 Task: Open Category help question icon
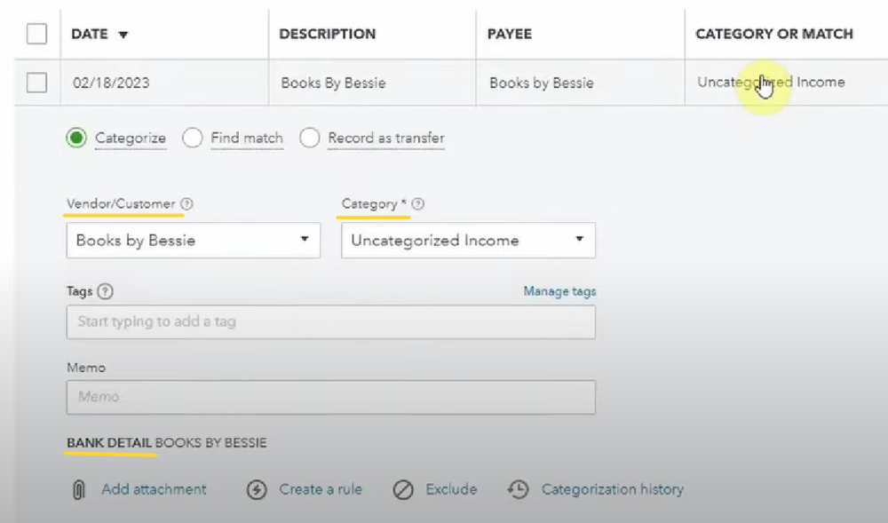click(418, 203)
